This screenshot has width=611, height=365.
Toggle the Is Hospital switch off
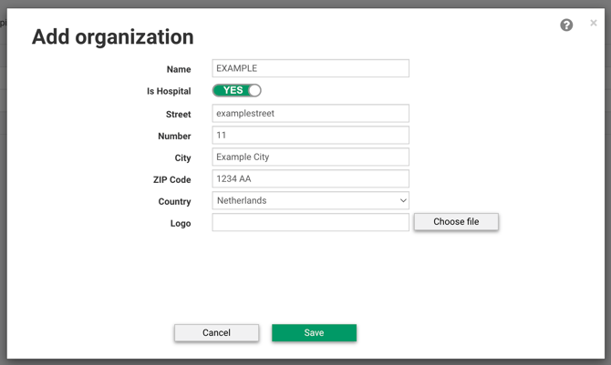tap(237, 90)
